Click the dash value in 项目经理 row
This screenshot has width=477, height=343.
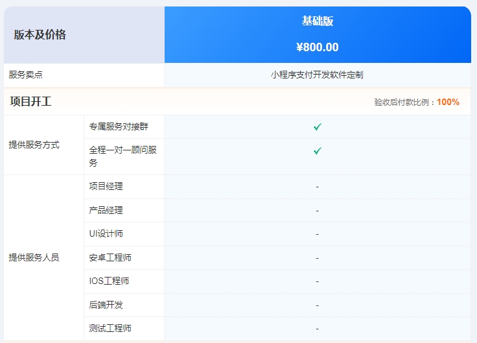tap(318, 187)
